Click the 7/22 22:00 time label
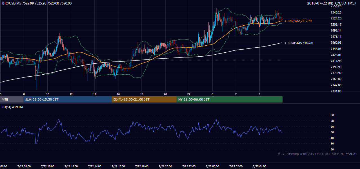This screenshot has width=360, height=169. coord(189,166)
